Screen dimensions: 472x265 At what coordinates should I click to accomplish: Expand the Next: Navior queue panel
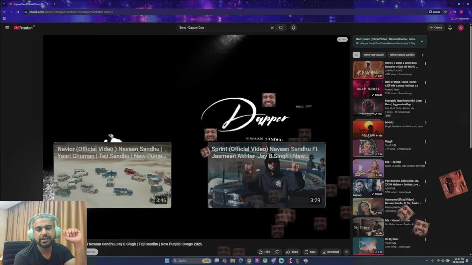coord(422,41)
